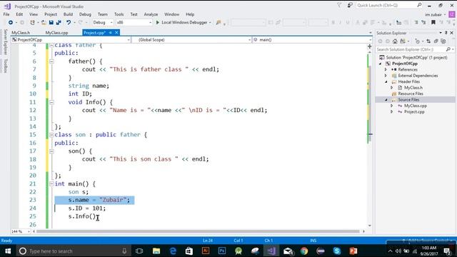Open the Build menu
The height and width of the screenshot is (257, 457).
point(68,14)
